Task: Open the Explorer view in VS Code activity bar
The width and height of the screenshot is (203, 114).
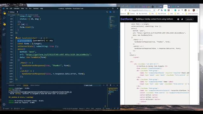Action: [x=4, y=13]
